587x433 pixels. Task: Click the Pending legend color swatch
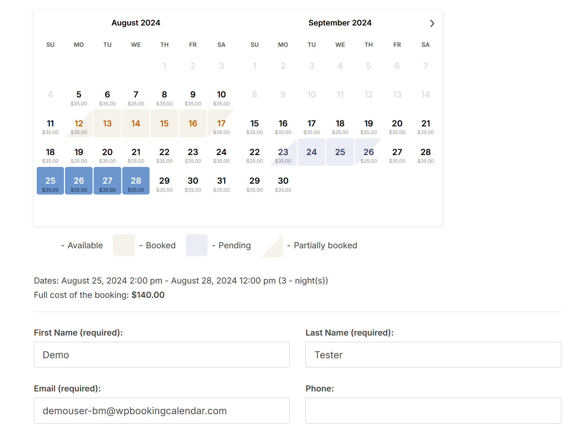coord(196,245)
